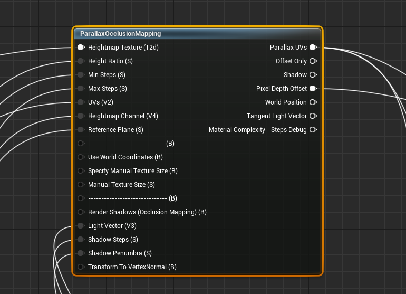The width and height of the screenshot is (406, 294).
Task: Click the Heightmap Texture (T2d) input pin
Action: [x=81, y=48]
